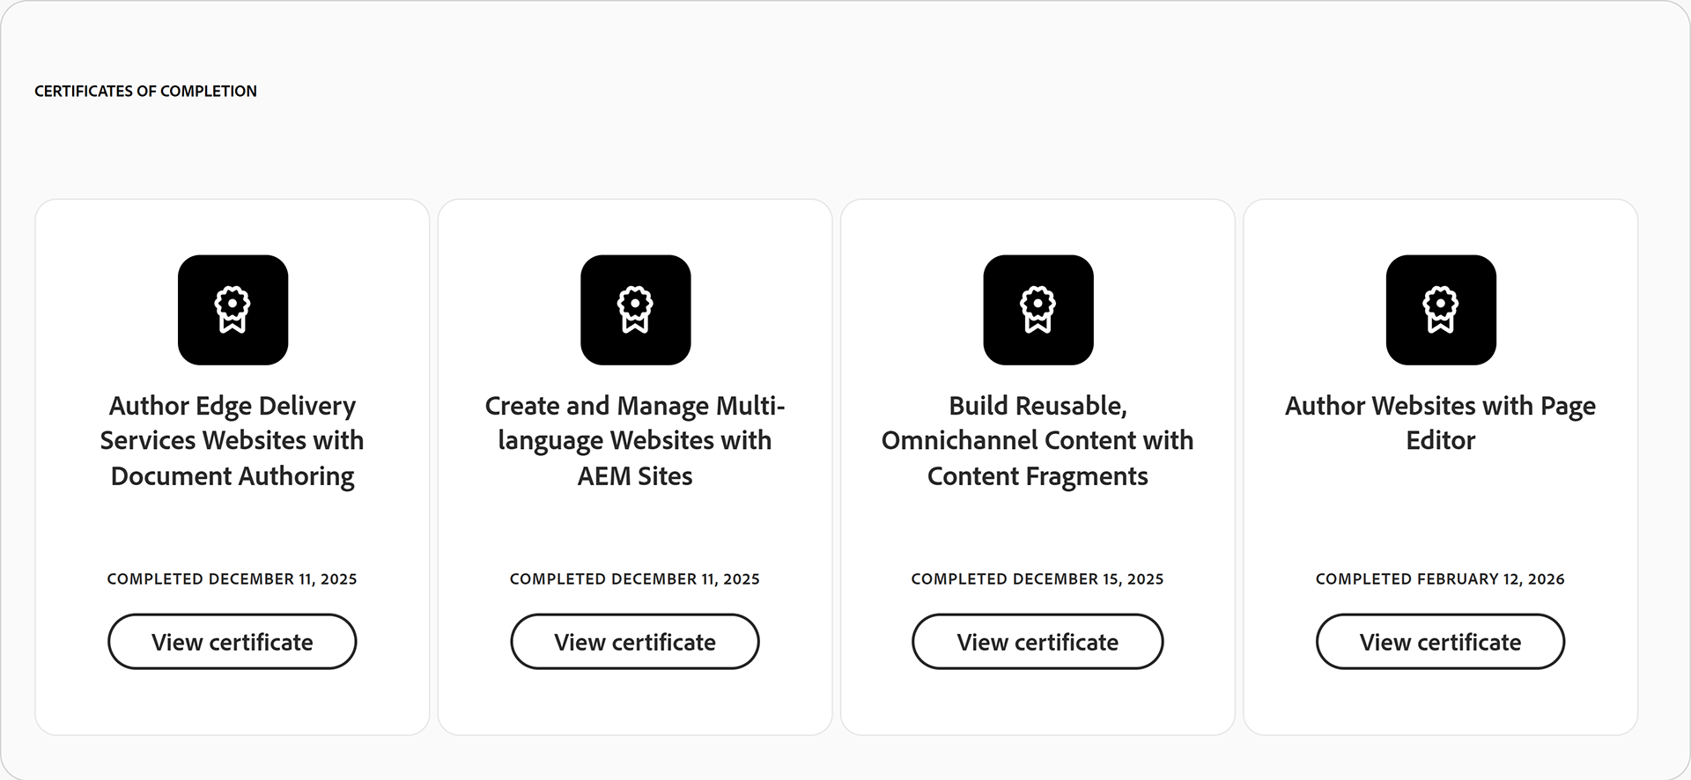1691x780 pixels.
Task: Click the badge icon on Author Edge Delivery Services certificate
Action: point(233,310)
